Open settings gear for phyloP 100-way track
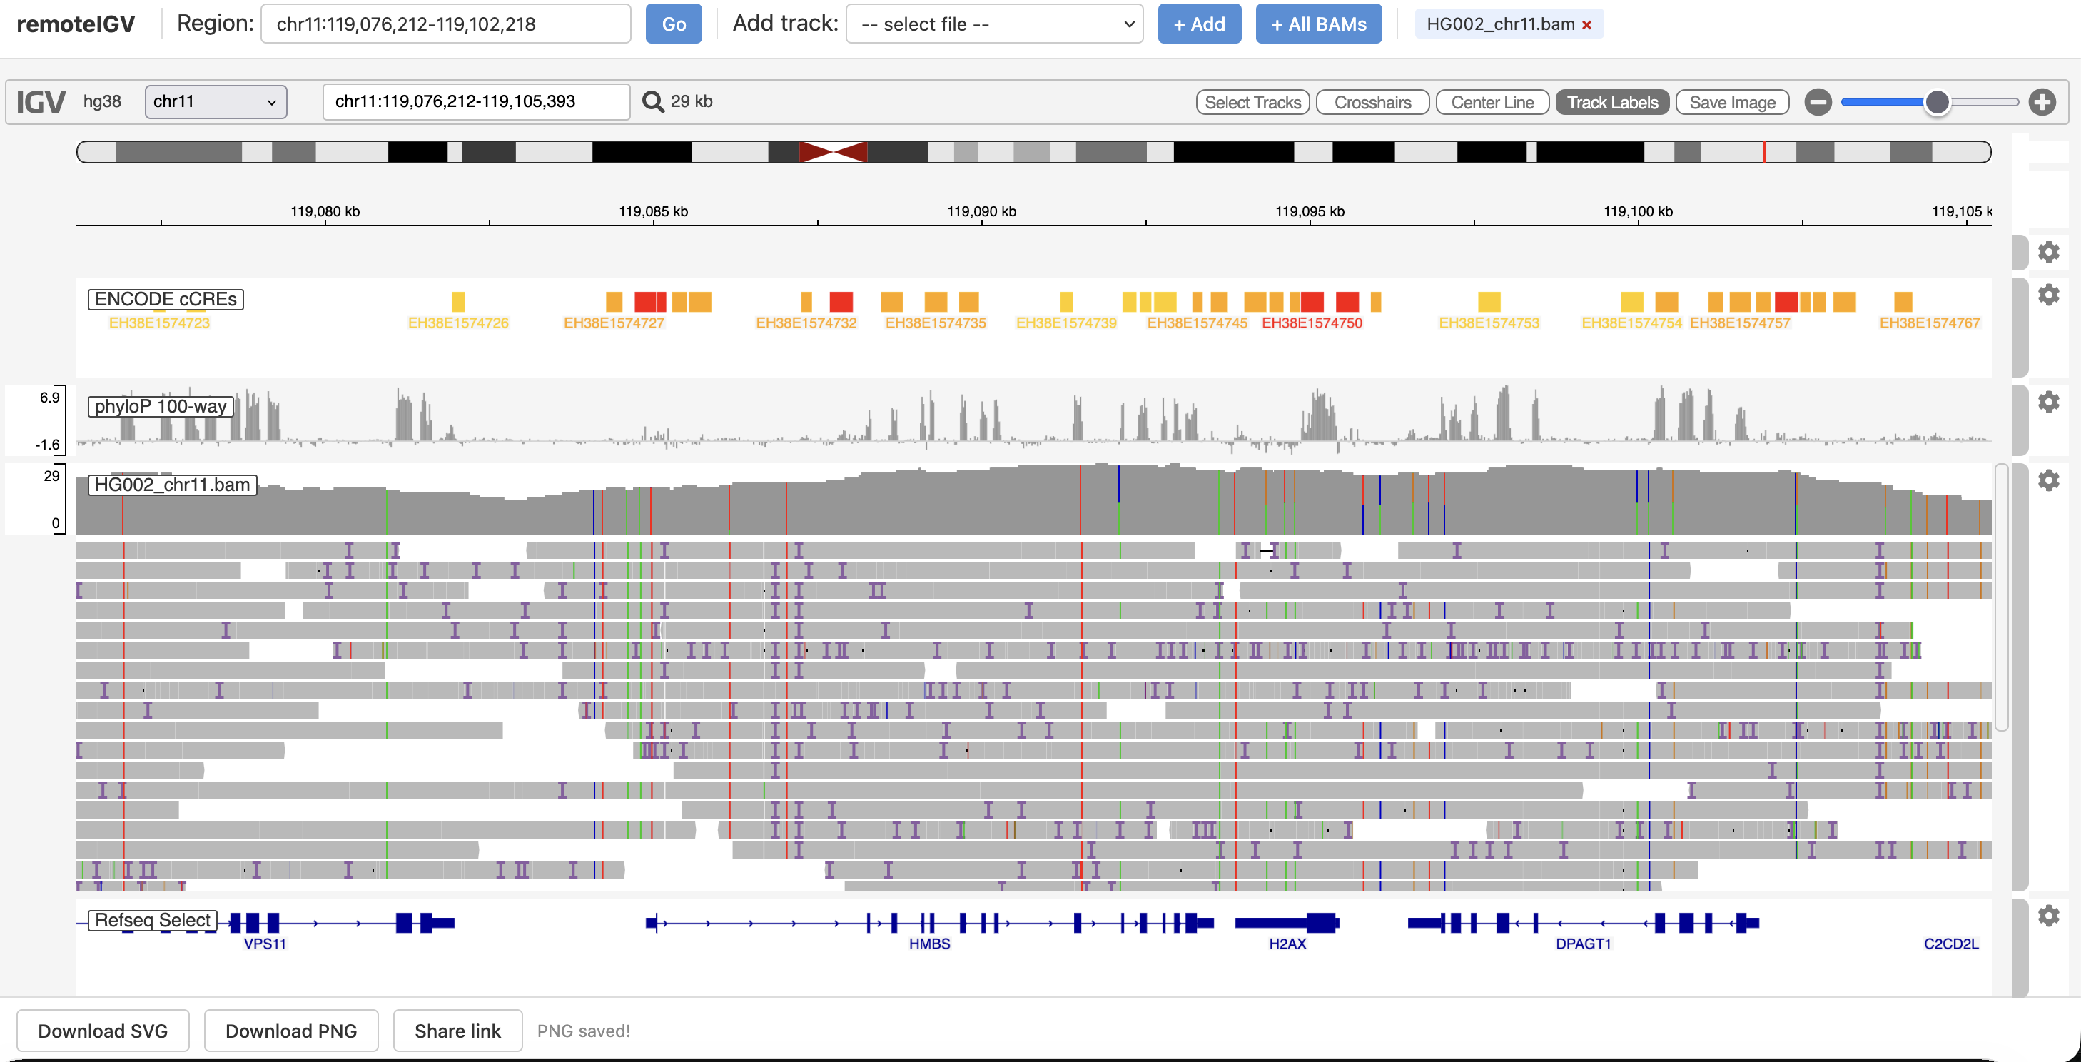Screen dimensions: 2081x1062 pos(2048,401)
